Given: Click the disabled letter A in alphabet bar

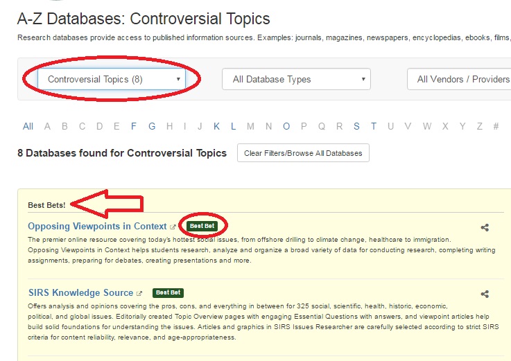Looking at the screenshot, I should click(x=47, y=126).
